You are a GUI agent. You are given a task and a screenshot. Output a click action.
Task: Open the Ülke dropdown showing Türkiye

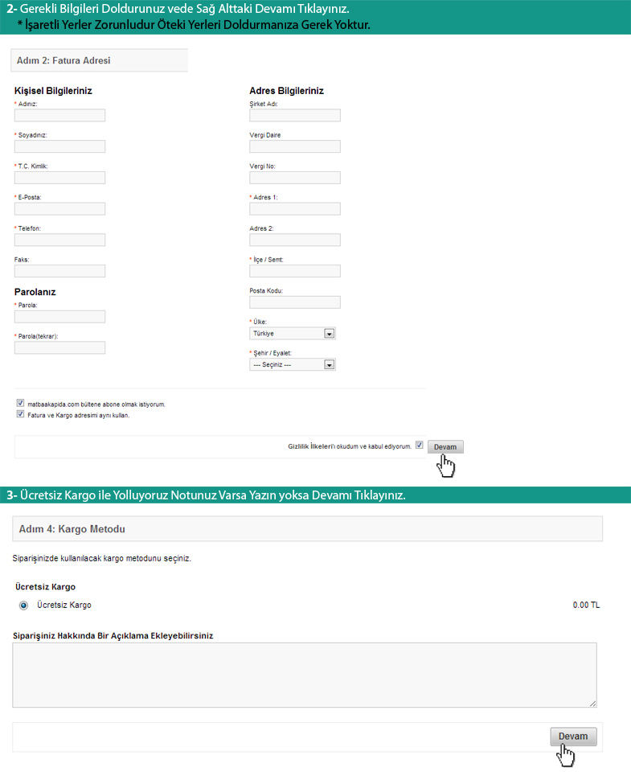point(293,334)
